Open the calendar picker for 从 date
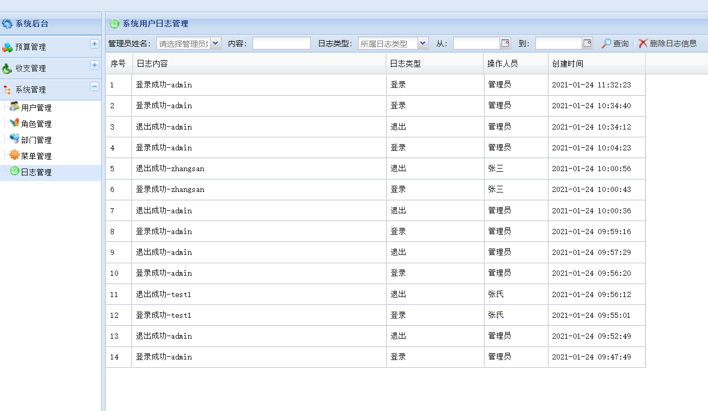Viewport: 708px width, 411px height. tap(505, 43)
